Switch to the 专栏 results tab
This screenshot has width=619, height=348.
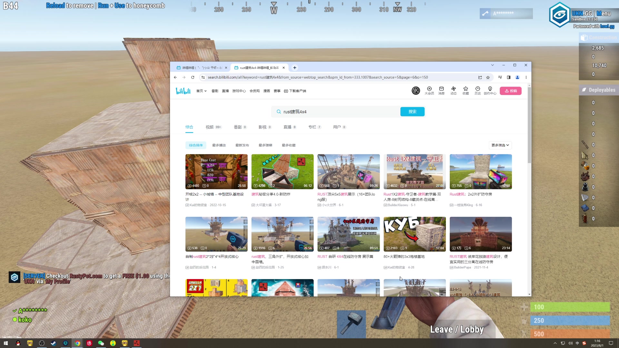click(312, 127)
